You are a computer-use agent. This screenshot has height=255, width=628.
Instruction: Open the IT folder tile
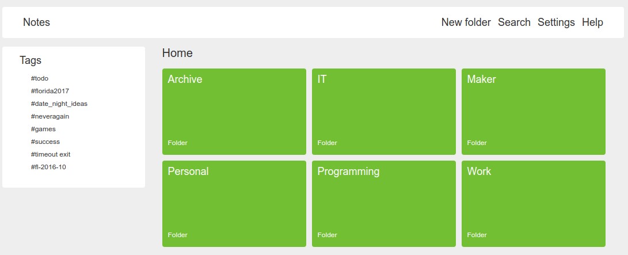(x=383, y=112)
